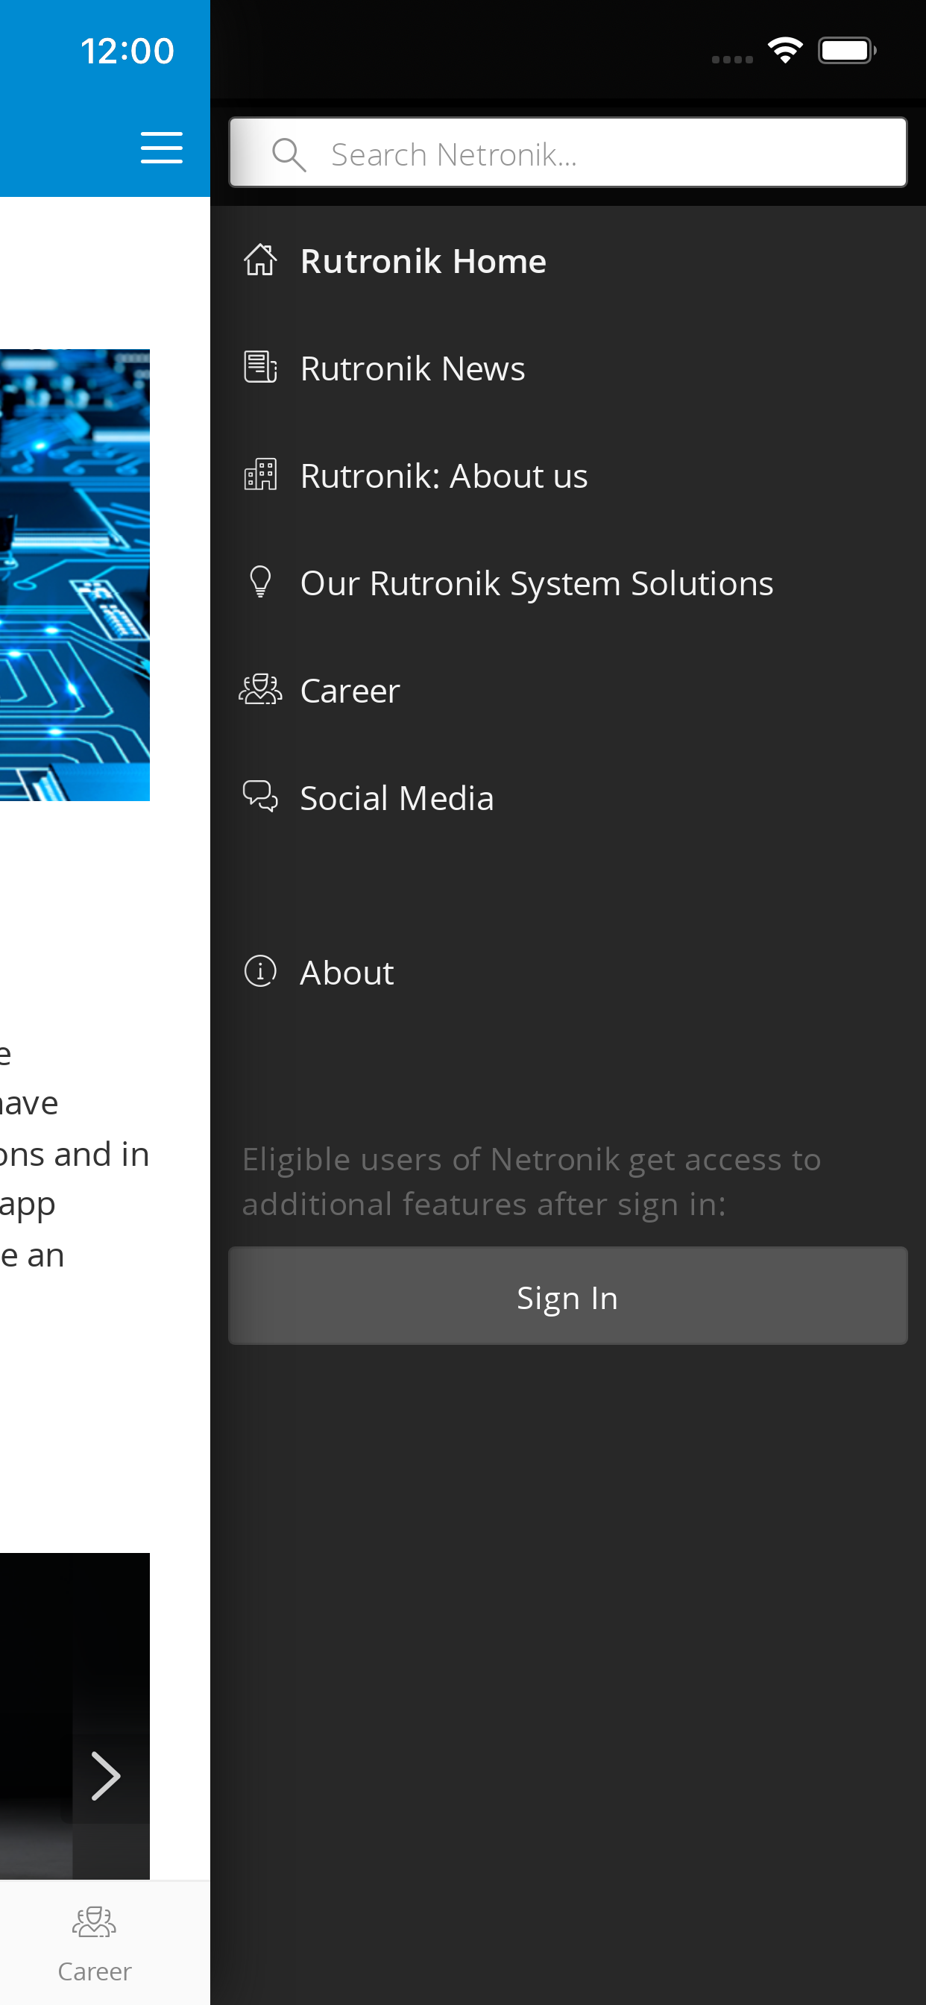This screenshot has width=926, height=2005.
Task: Open the Career tab in bottom bar
Action: pos(94,1943)
